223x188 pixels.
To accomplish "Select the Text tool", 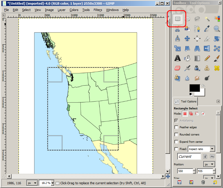I will [178, 58].
